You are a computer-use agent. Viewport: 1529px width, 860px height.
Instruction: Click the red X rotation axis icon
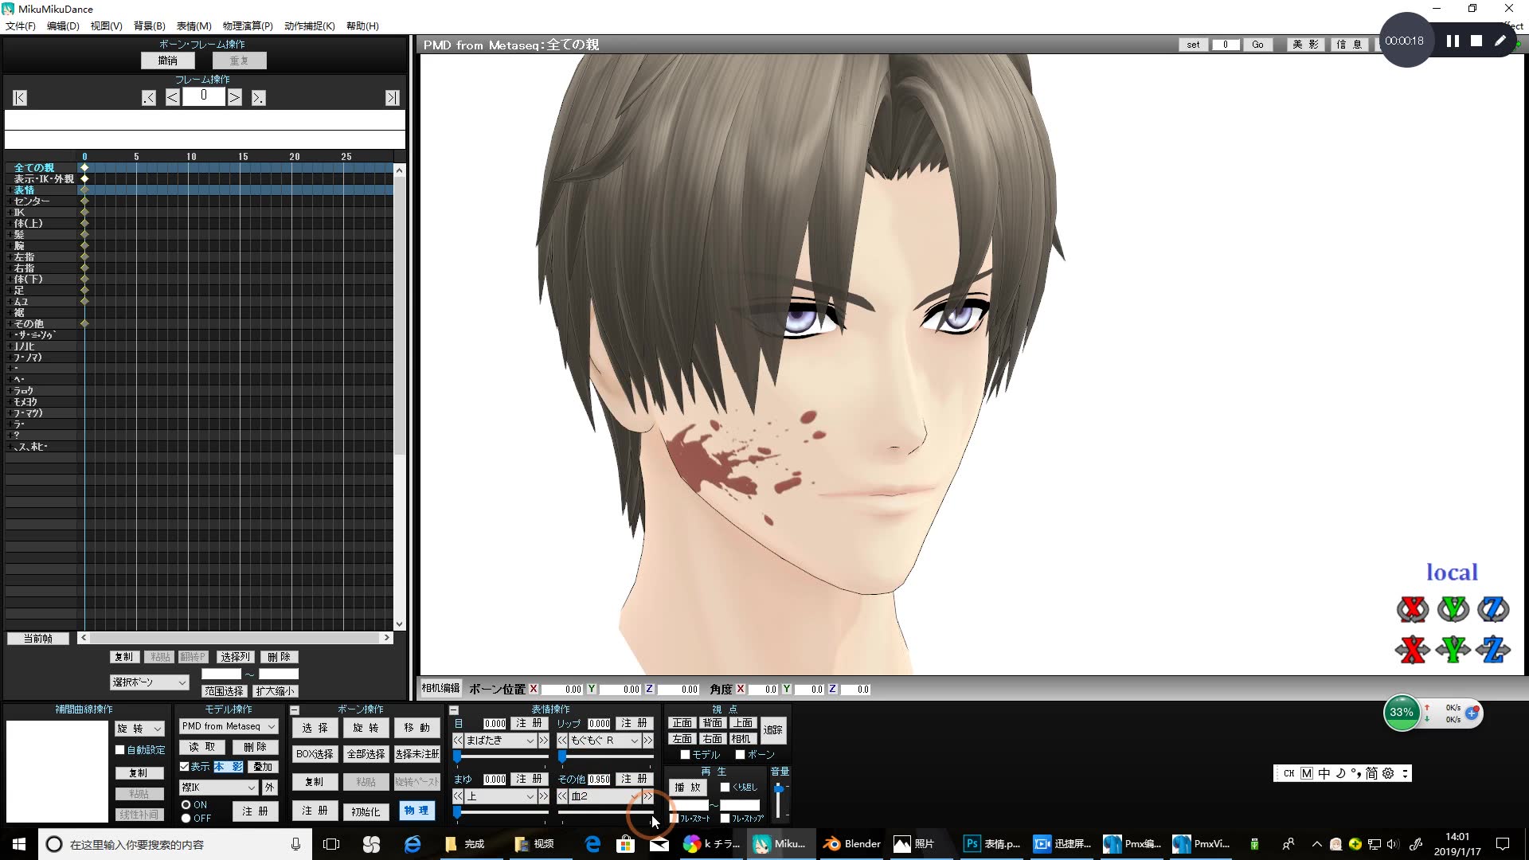pos(1413,609)
